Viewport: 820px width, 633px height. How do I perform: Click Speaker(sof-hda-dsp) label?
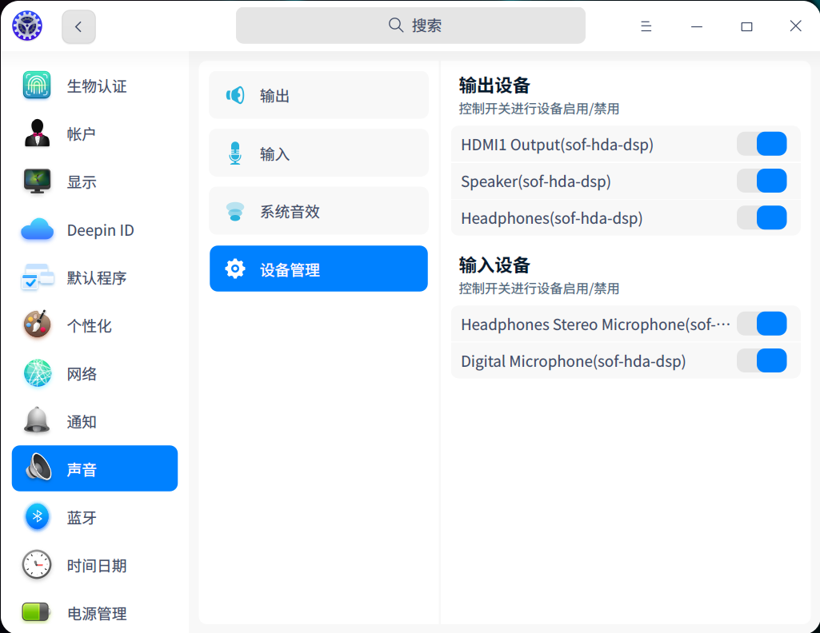(x=535, y=181)
